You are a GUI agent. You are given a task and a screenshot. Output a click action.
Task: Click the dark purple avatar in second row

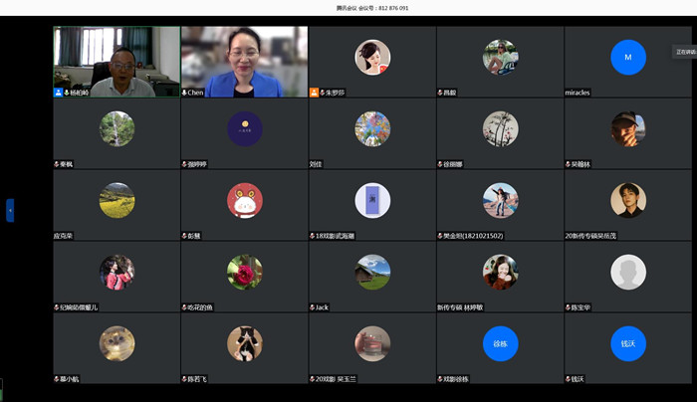[x=245, y=128]
